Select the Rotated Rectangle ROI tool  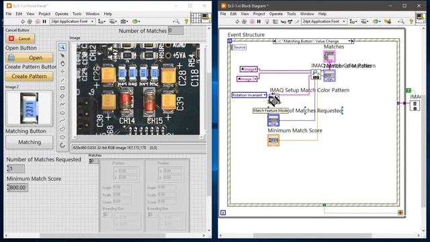62,96
